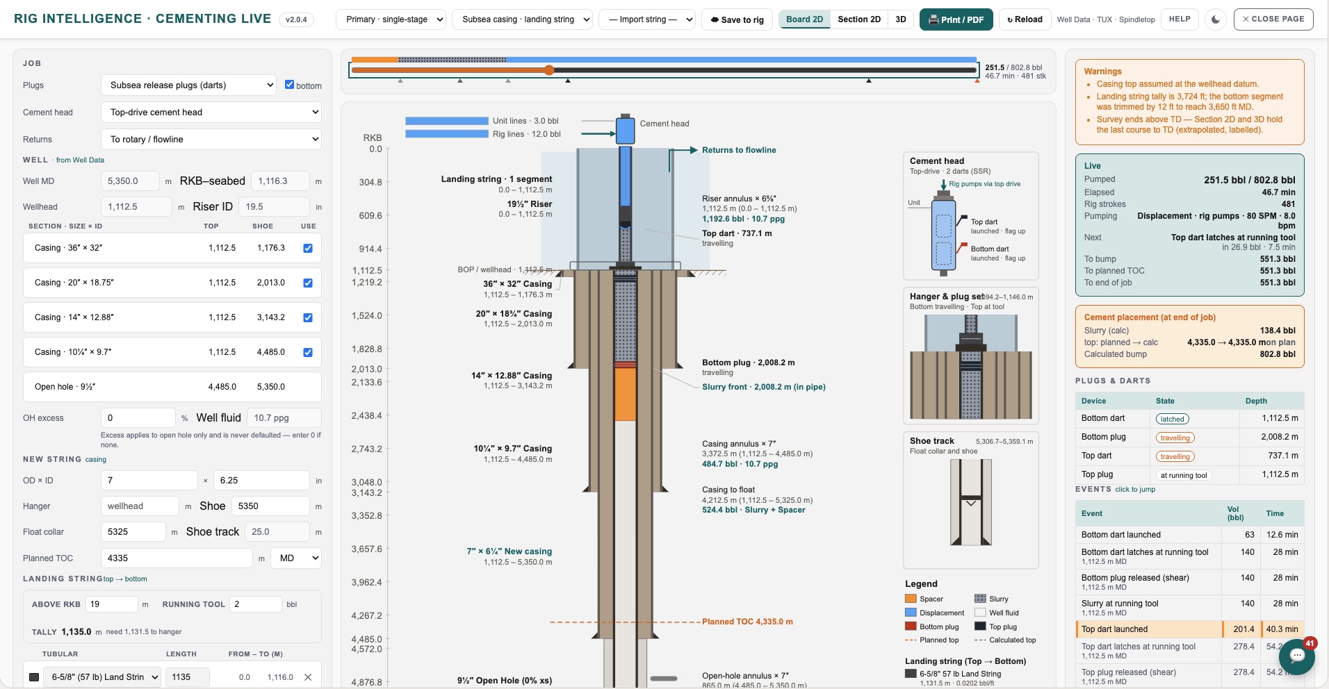
Task: Jump to Top dart launched event
Action: 1189,629
